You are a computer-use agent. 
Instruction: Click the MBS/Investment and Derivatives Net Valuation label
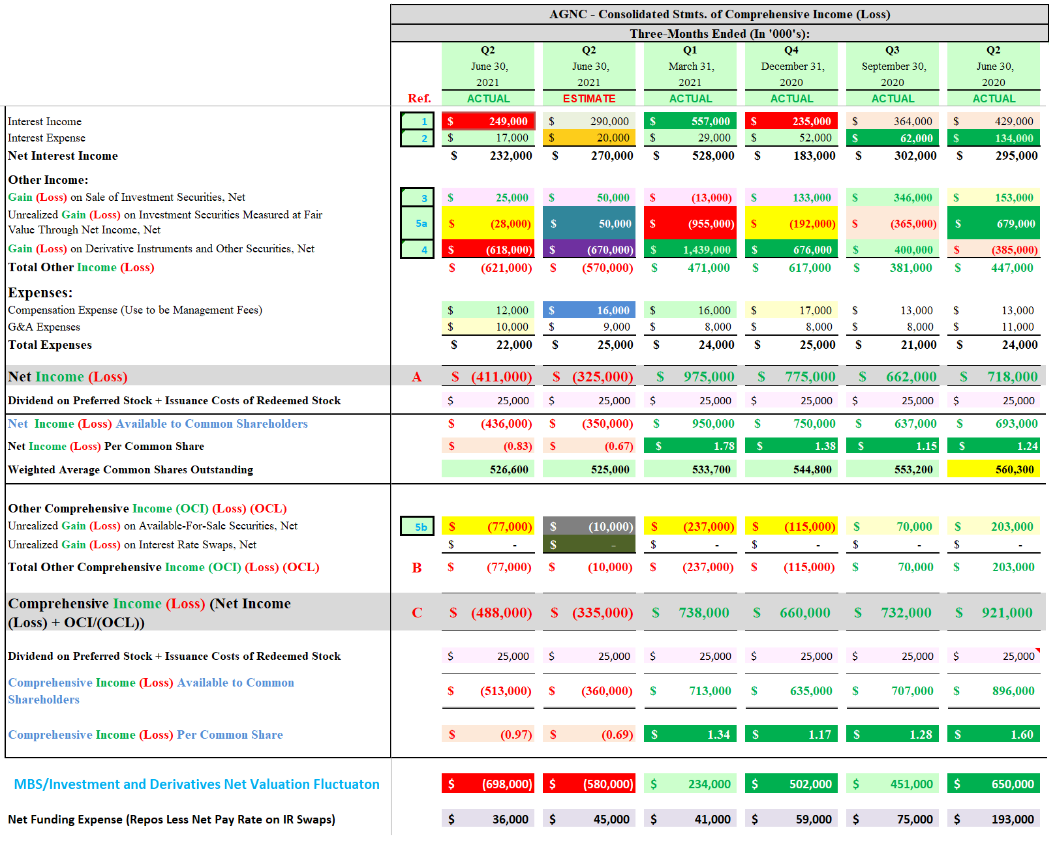(197, 784)
